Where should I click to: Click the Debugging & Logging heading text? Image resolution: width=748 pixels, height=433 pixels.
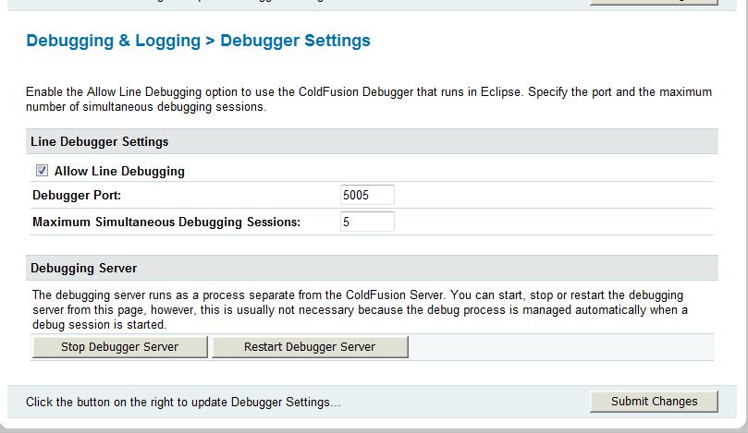pyautogui.click(x=113, y=41)
